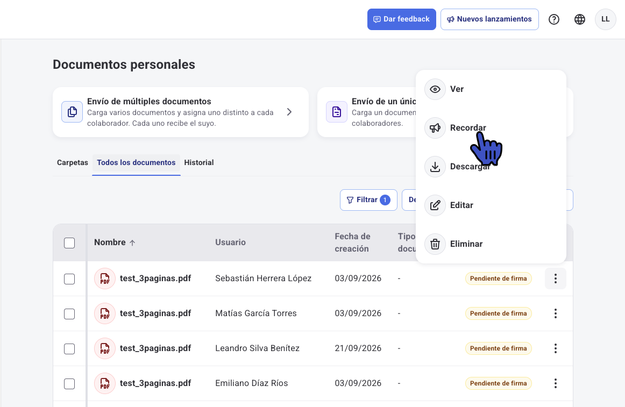
Task: Check the box for Sebastián Herrera López row
Action: click(69, 279)
